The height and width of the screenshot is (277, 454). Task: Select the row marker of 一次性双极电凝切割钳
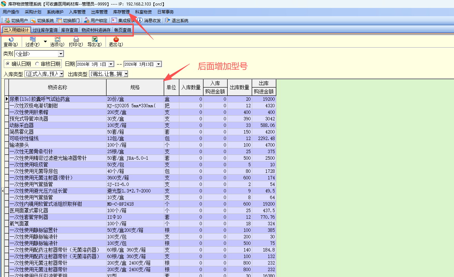click(x=7, y=106)
